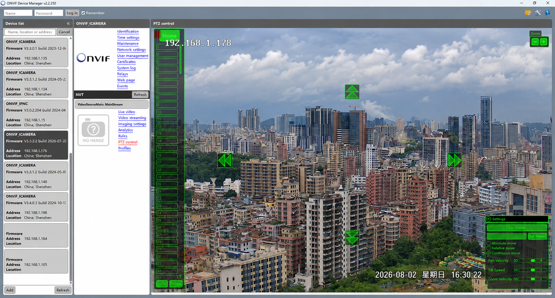The width and height of the screenshot is (555, 298).
Task: Zoom out with the minus button
Action: point(535,42)
